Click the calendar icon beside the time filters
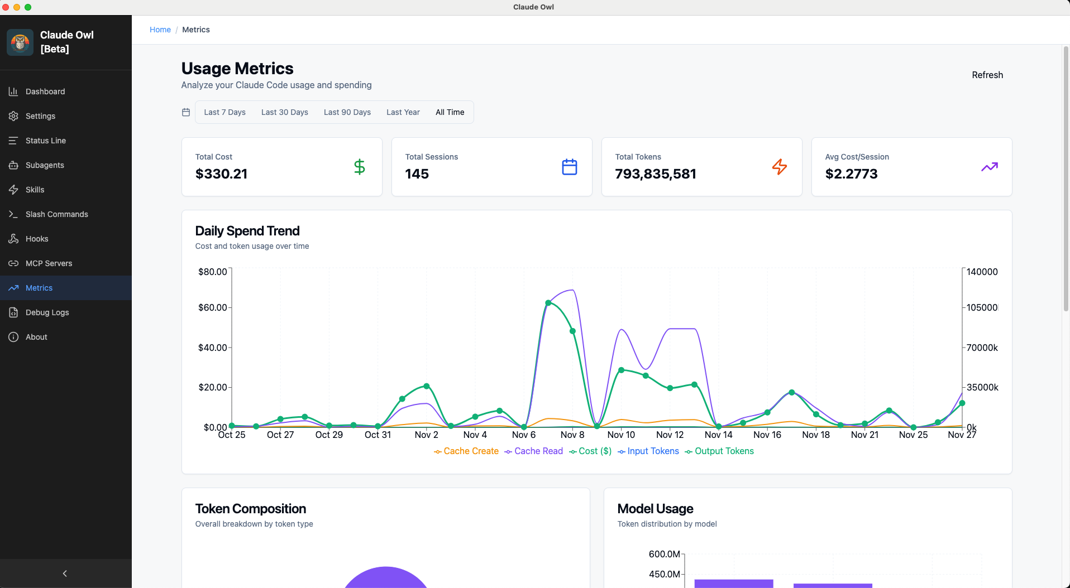The width and height of the screenshot is (1070, 588). click(x=186, y=112)
